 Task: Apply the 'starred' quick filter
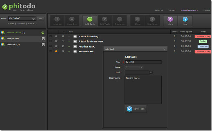coord(21,23)
